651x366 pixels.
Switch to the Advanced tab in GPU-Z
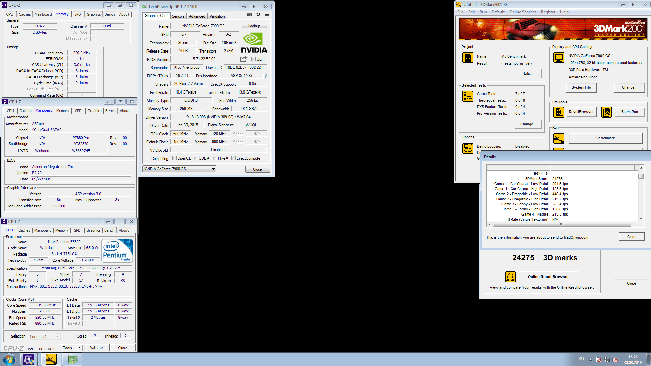pos(197,16)
